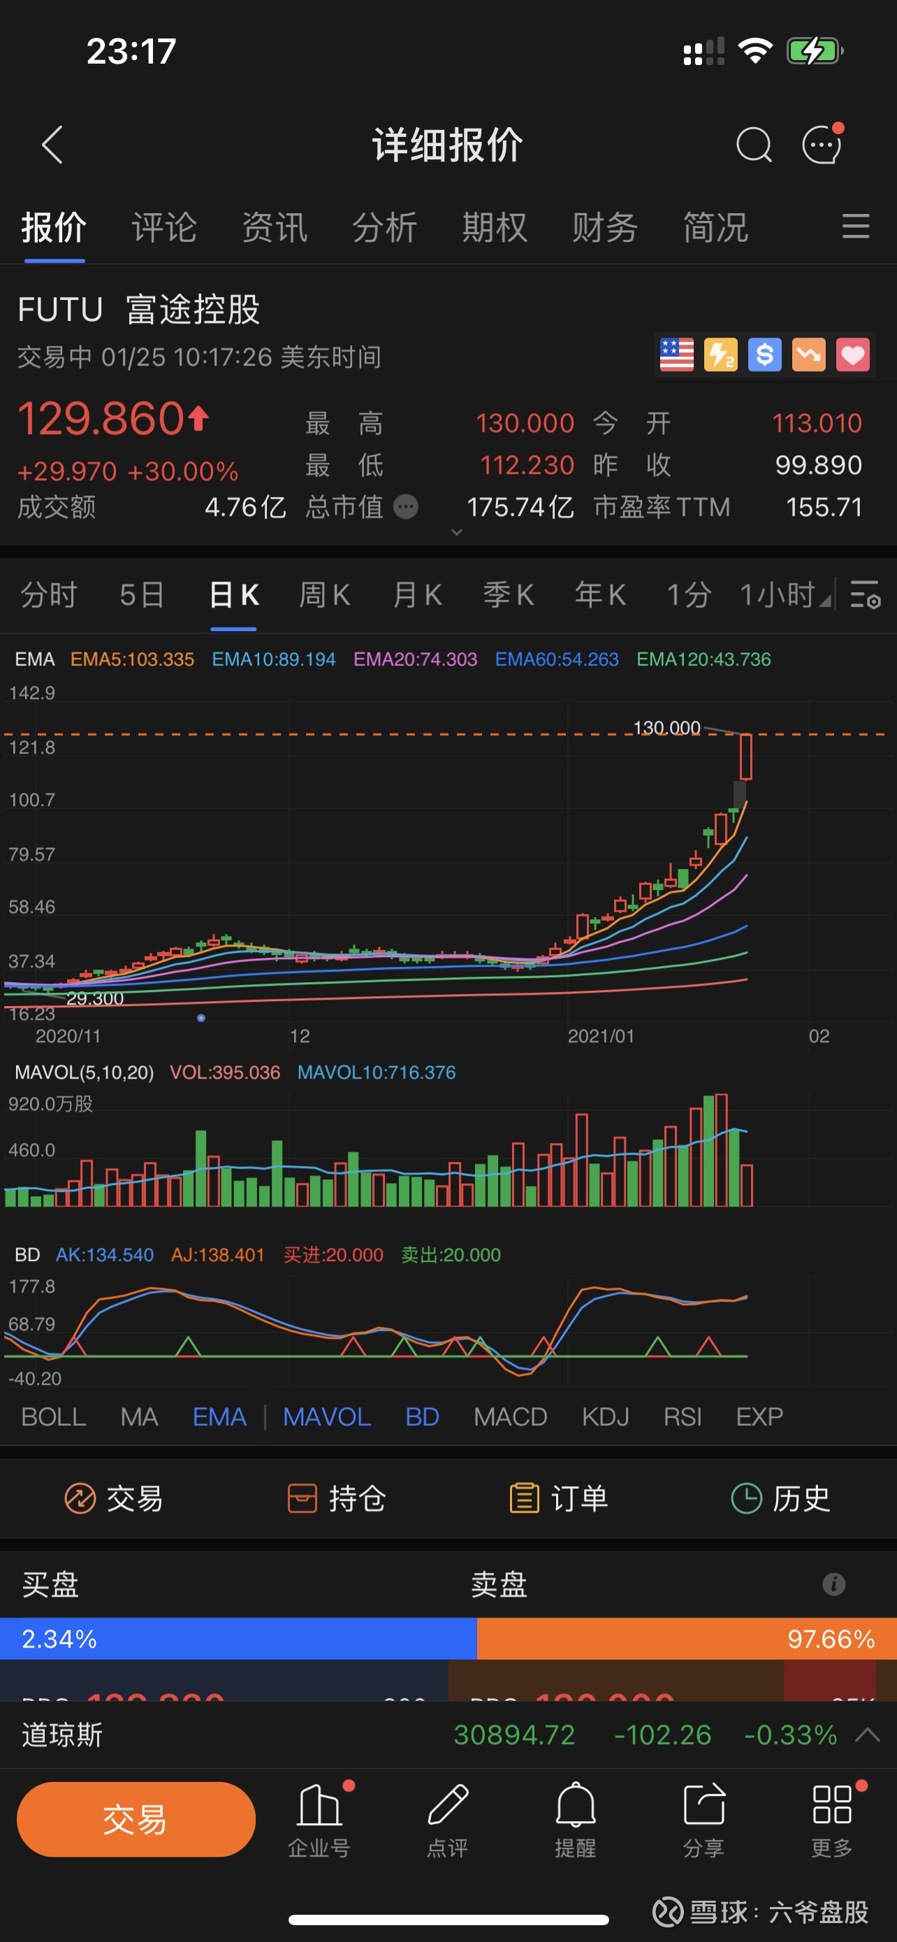Toggle the EMA indicator
The height and width of the screenshot is (1942, 897).
click(219, 1416)
